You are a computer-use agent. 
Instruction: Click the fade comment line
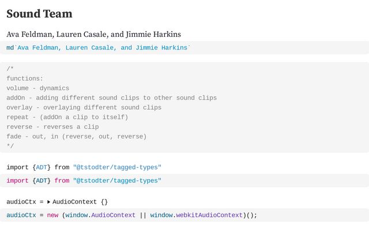(76, 136)
